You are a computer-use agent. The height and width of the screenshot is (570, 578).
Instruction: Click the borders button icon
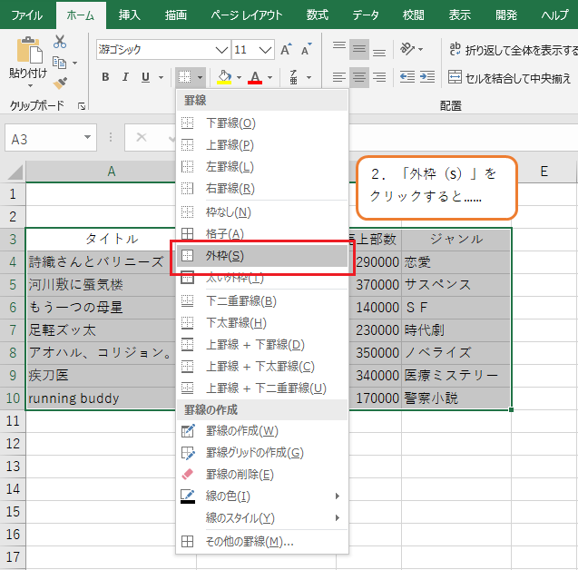click(185, 77)
